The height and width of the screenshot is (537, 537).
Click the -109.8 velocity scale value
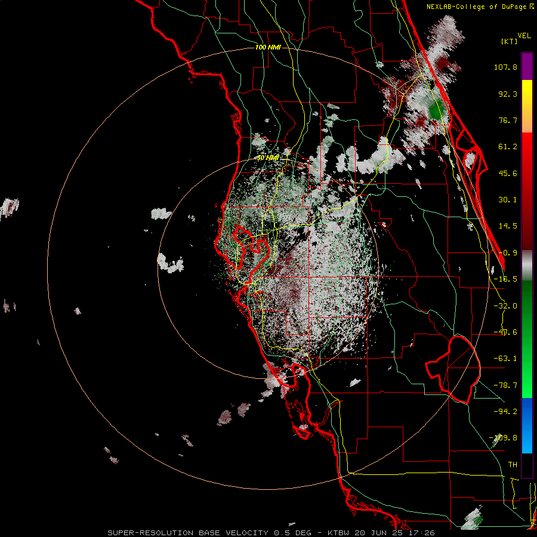(504, 438)
